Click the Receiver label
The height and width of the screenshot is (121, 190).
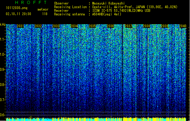click(61, 11)
